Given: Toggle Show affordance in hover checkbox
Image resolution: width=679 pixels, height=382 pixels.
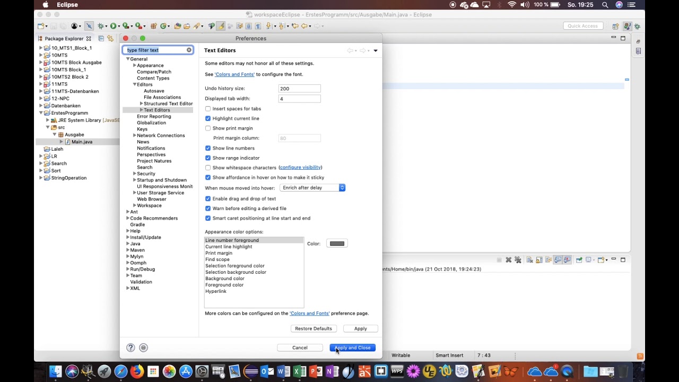Looking at the screenshot, I should point(208,178).
